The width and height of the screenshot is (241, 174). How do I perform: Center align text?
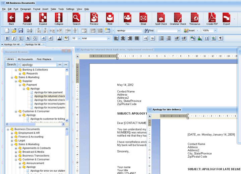point(123,38)
